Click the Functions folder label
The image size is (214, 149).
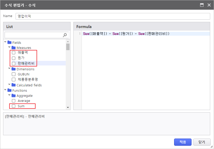click(20, 90)
